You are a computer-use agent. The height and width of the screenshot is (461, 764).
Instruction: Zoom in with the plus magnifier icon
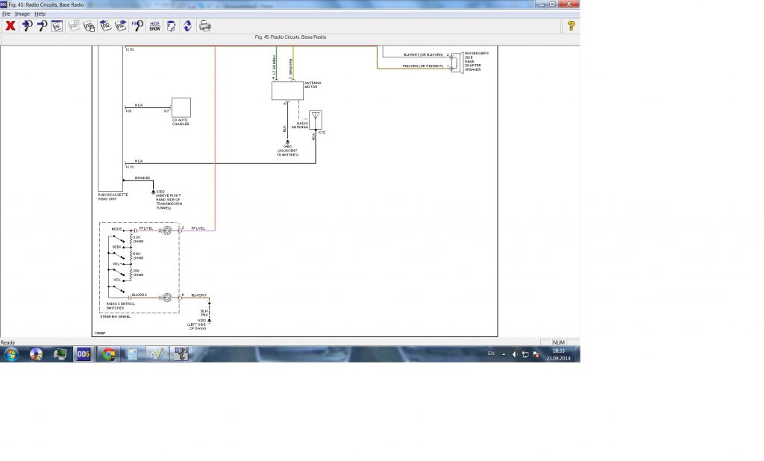click(28, 25)
